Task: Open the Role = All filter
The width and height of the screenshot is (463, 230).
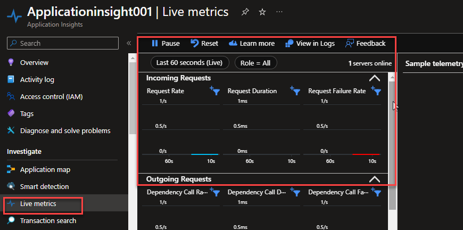Action: click(255, 63)
